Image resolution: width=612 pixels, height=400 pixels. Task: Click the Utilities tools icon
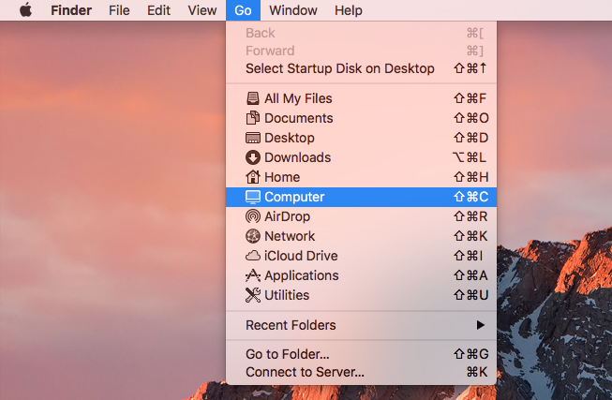pyautogui.click(x=252, y=295)
